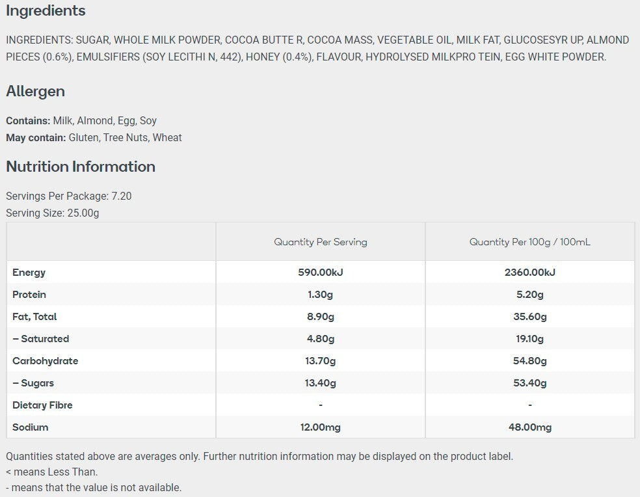Screen dimensions: 640x497
Task: Click the Allergen heading
Action: pos(36,91)
